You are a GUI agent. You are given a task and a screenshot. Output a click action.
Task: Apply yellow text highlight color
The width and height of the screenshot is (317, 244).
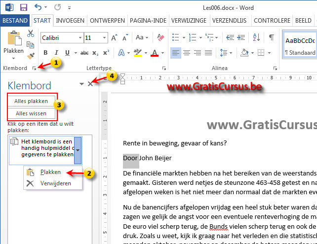tap(138, 53)
